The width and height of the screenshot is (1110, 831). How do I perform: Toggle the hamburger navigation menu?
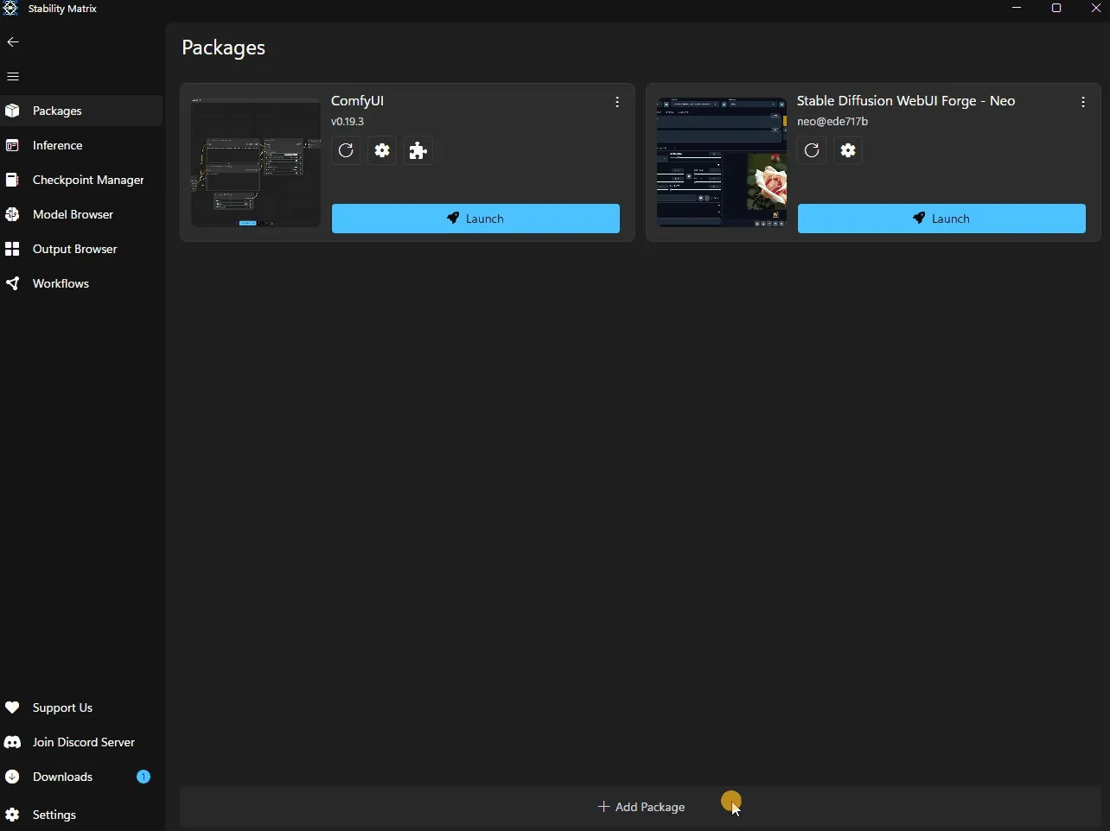pos(13,77)
